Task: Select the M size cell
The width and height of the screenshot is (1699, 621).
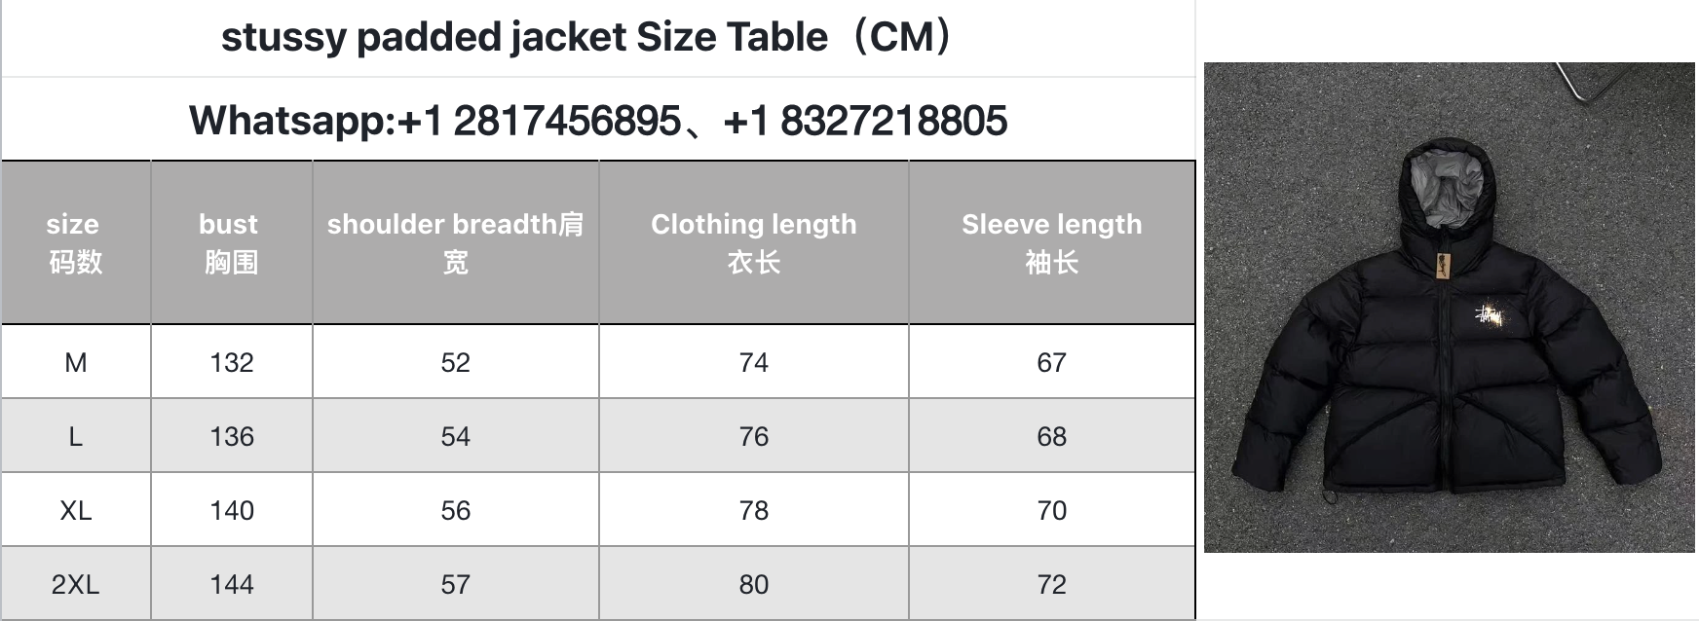Action: (x=76, y=362)
